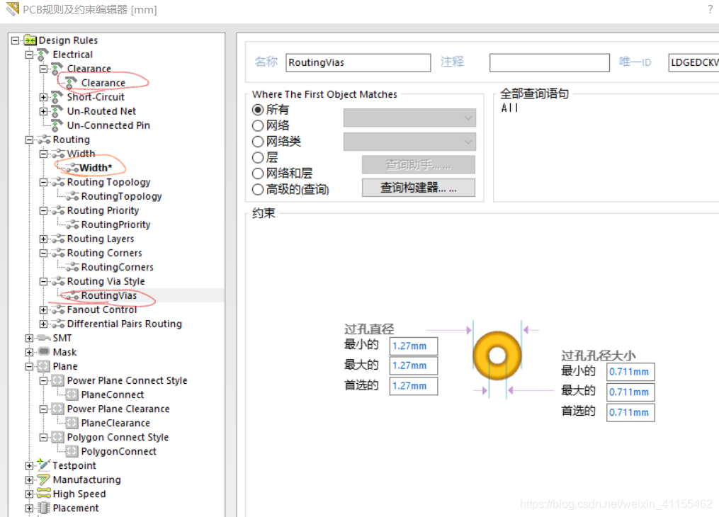The image size is (719, 517).
Task: Expand the Short-Circuit rule node
Action: click(44, 97)
